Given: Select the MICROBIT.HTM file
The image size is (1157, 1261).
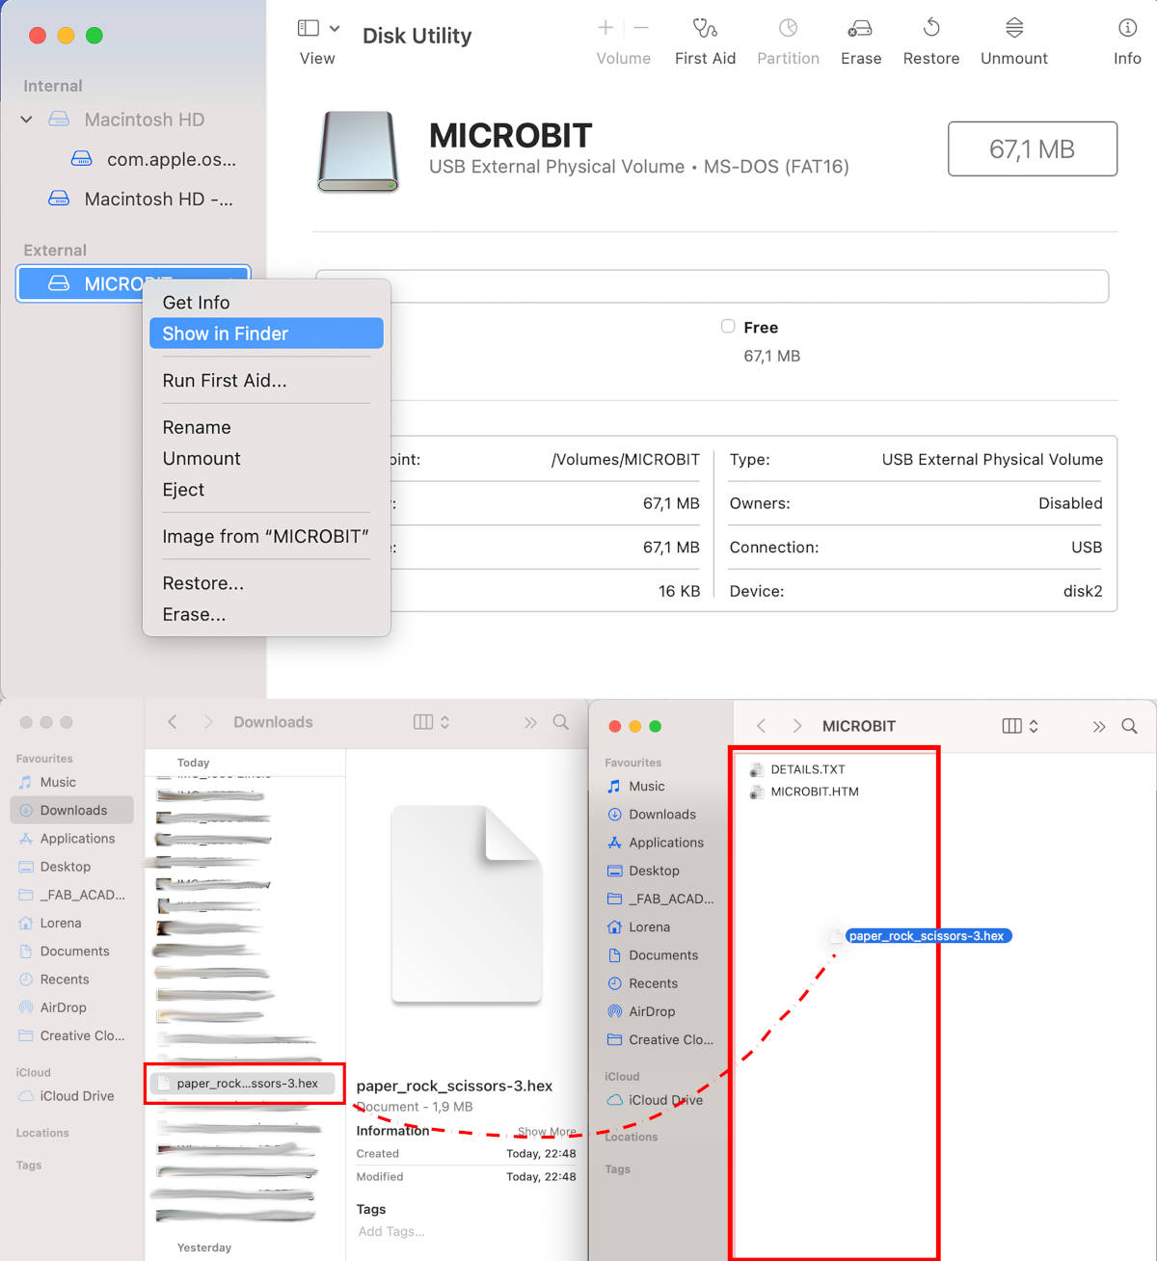Looking at the screenshot, I should tap(804, 791).
